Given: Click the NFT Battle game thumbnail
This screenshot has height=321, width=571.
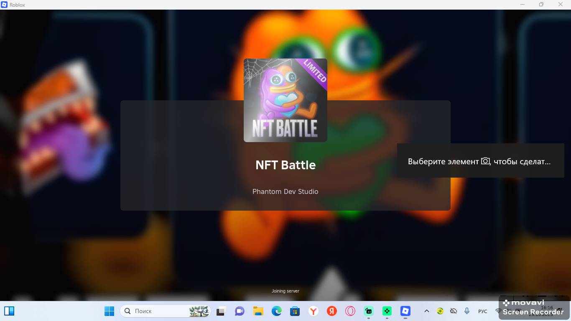Looking at the screenshot, I should 285,100.
